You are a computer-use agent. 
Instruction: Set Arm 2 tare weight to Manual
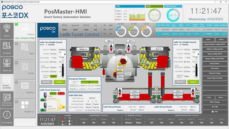coord(193,82)
